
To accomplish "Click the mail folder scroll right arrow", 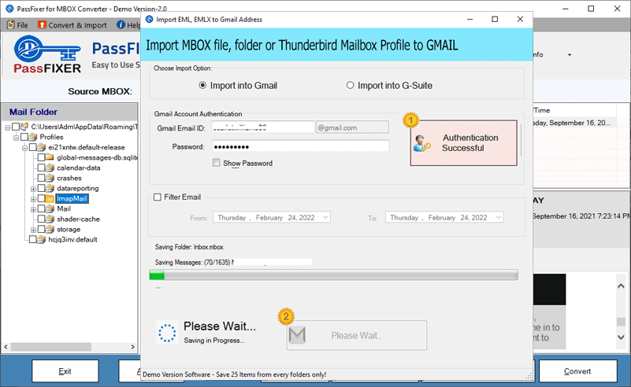I will pos(133,346).
